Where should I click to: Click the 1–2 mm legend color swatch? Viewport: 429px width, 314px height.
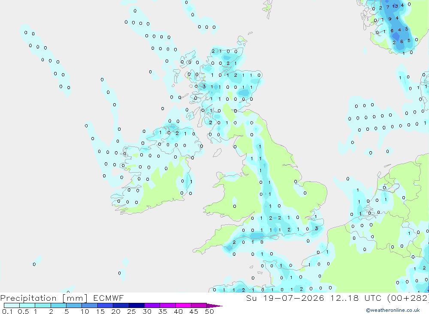pyautogui.click(x=43, y=305)
